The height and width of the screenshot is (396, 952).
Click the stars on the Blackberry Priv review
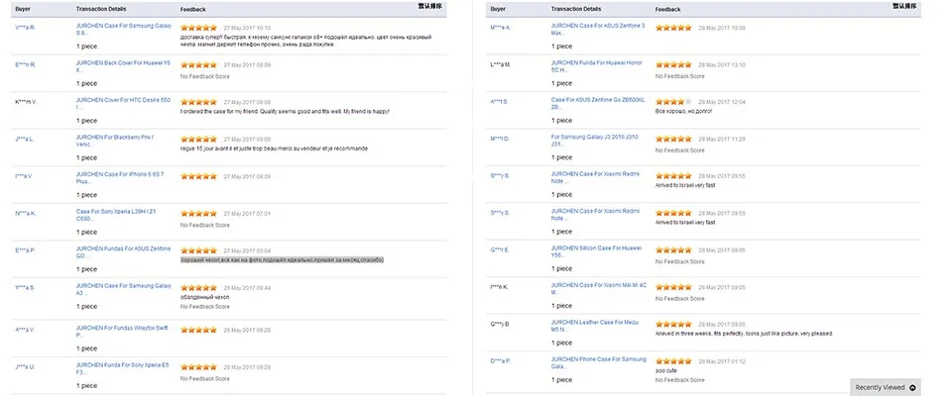pos(198,140)
